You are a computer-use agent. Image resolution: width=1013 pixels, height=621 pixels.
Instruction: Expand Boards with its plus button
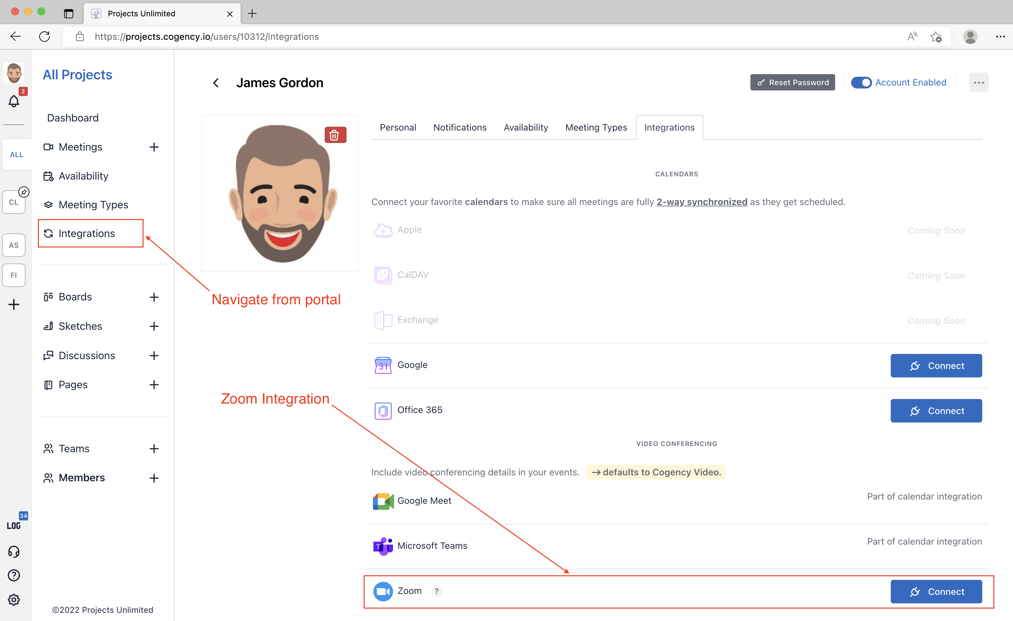click(x=154, y=297)
